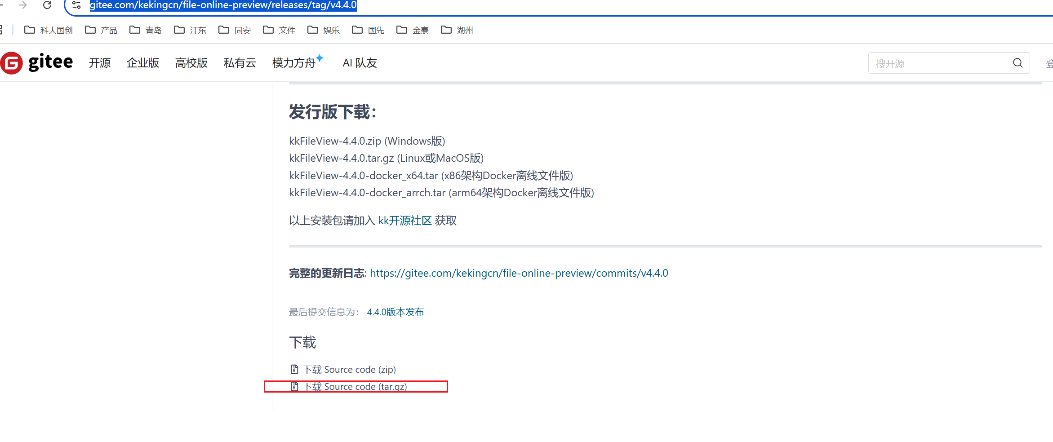The image size is (1053, 442).
Task: Click kkFileView-4.4.0.zip (Windows版) text
Action: tap(367, 141)
